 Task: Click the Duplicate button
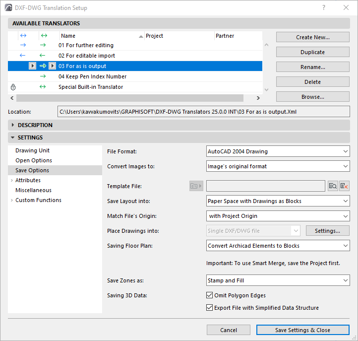tap(312, 52)
